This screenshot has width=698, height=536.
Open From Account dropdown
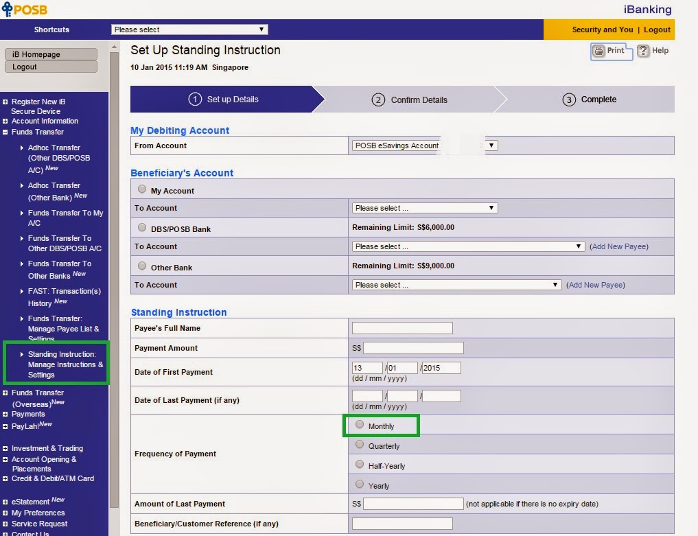425,145
